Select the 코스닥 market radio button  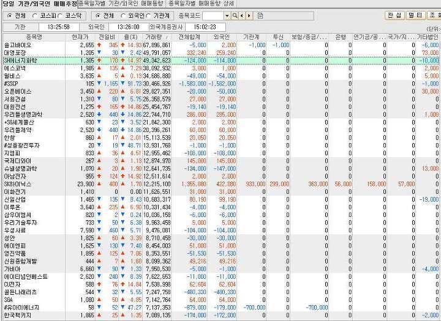(60, 16)
